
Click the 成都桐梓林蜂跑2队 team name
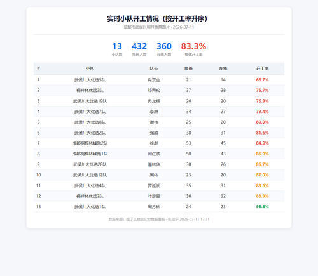(90, 143)
